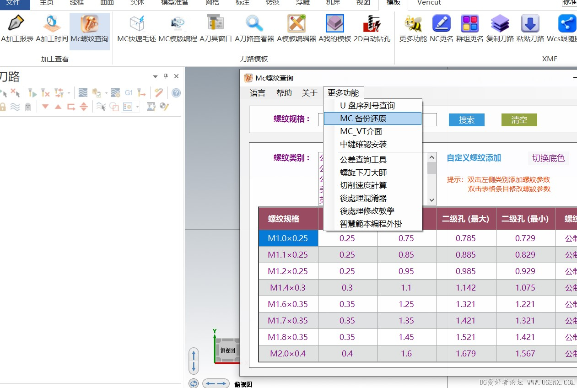Viewport: 577px width, 388px height.
Task: Pin the 刀路 panel with pushpin
Action: pos(166,76)
